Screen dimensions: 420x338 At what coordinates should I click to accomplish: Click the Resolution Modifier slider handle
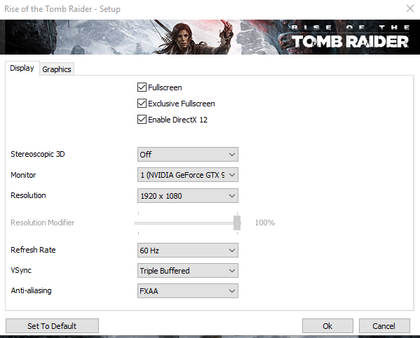pyautogui.click(x=237, y=223)
